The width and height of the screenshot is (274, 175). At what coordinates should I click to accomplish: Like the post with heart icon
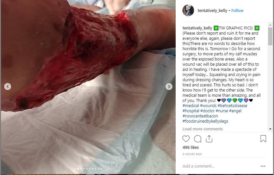[x=186, y=139]
